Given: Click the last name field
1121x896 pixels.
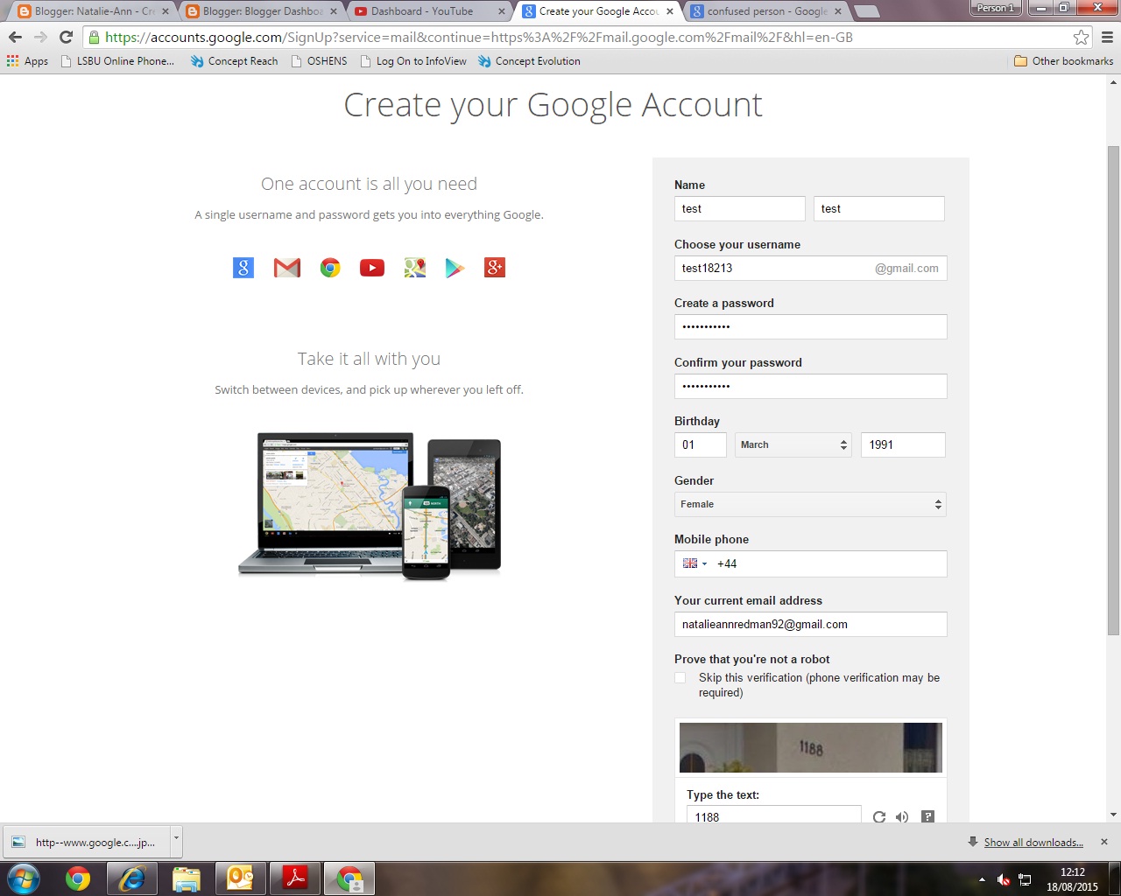Looking at the screenshot, I should pyautogui.click(x=879, y=208).
